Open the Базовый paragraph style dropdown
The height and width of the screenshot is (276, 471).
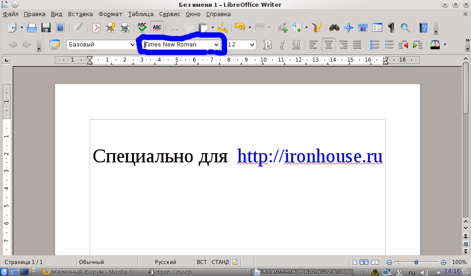pos(132,45)
